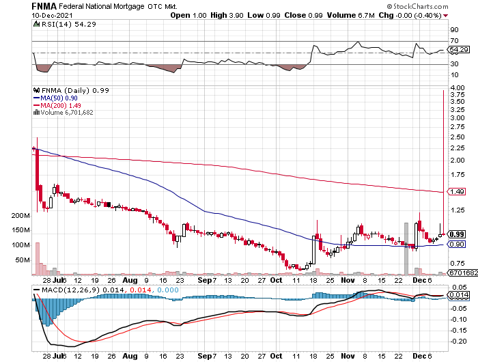Click the blue 0.000 MACD histogram value
Screen dimensions: 478x362
pyautogui.click(x=168, y=290)
